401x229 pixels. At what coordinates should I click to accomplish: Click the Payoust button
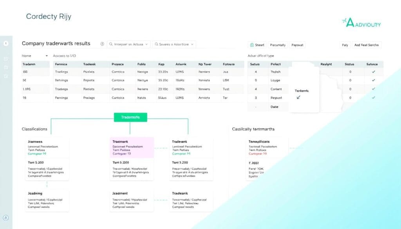pyautogui.click(x=297, y=45)
